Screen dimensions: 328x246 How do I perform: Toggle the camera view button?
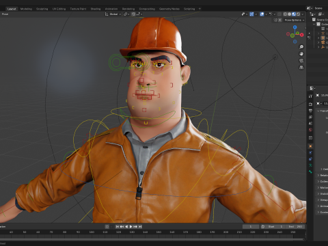(x=301, y=61)
